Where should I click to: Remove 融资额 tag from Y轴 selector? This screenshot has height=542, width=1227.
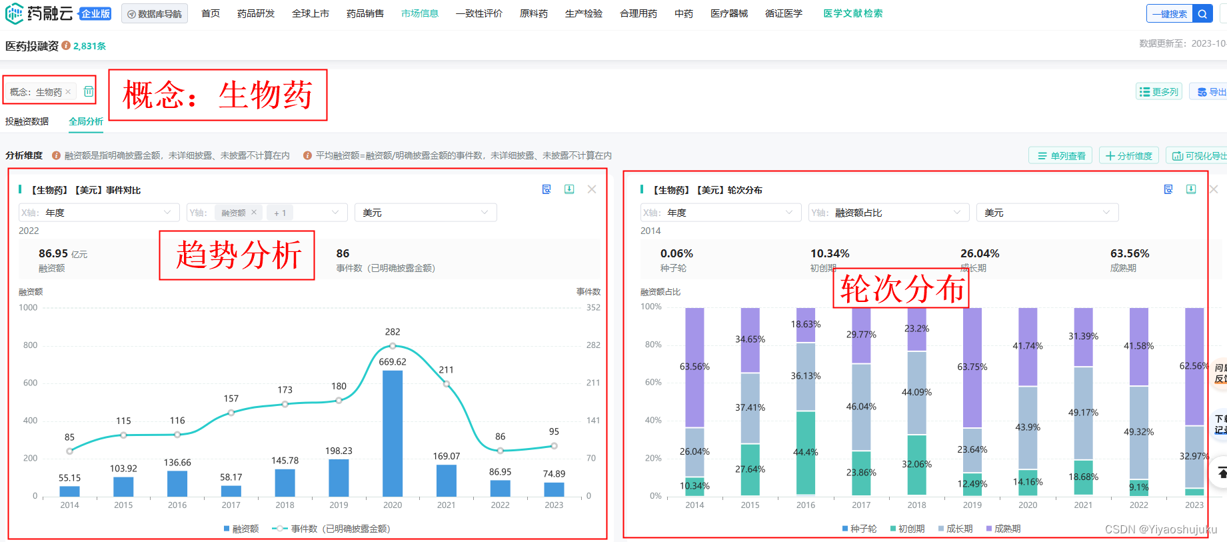[254, 213]
